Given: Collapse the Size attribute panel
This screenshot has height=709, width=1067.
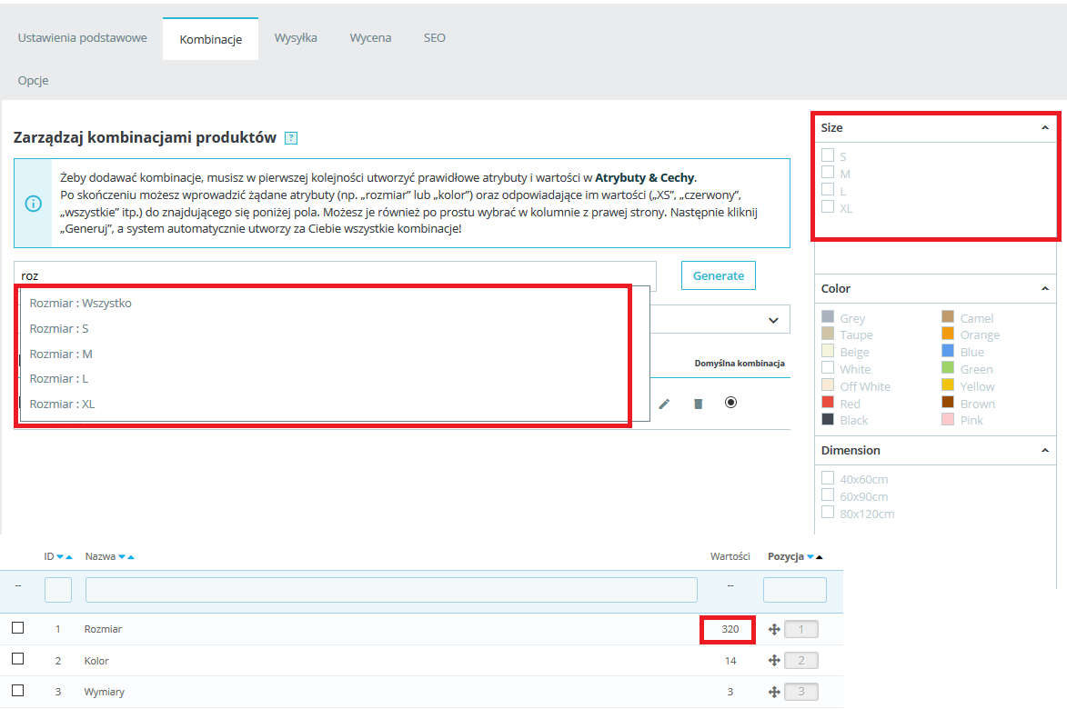Looking at the screenshot, I should pos(1045,128).
